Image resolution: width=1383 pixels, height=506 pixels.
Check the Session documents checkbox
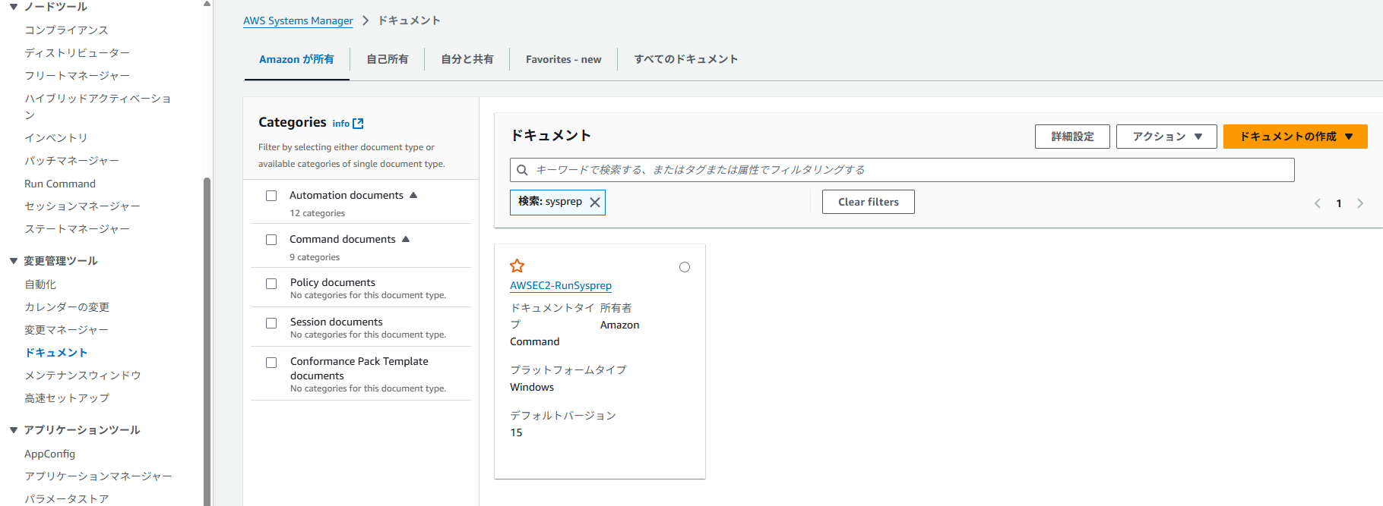pyautogui.click(x=271, y=323)
